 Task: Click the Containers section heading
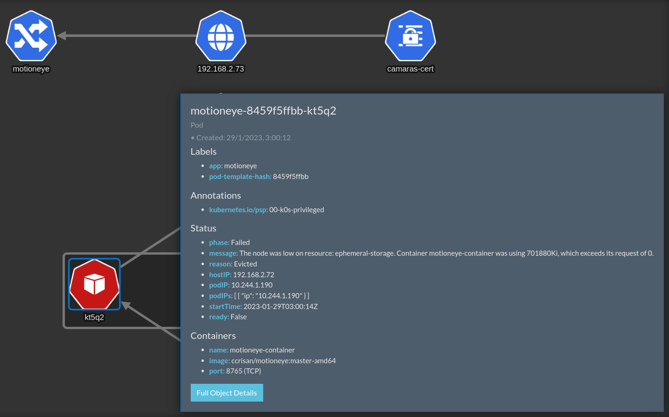(213, 336)
